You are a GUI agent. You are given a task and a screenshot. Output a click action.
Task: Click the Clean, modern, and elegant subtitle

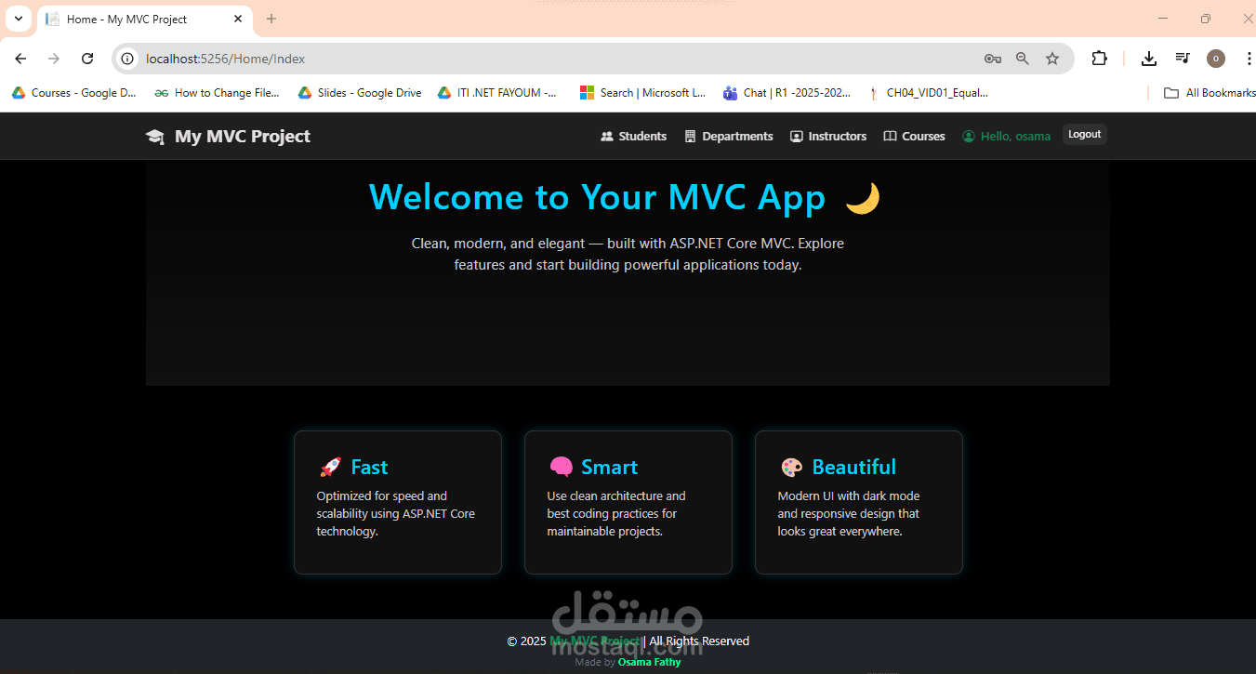[x=628, y=254]
